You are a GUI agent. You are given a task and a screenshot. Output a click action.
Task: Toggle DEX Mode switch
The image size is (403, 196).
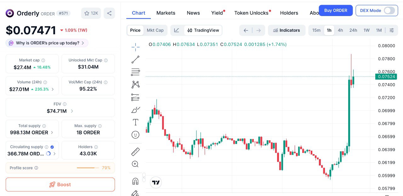[389, 10]
